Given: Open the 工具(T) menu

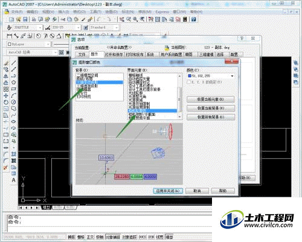Looking at the screenshot, I should coord(95,12).
